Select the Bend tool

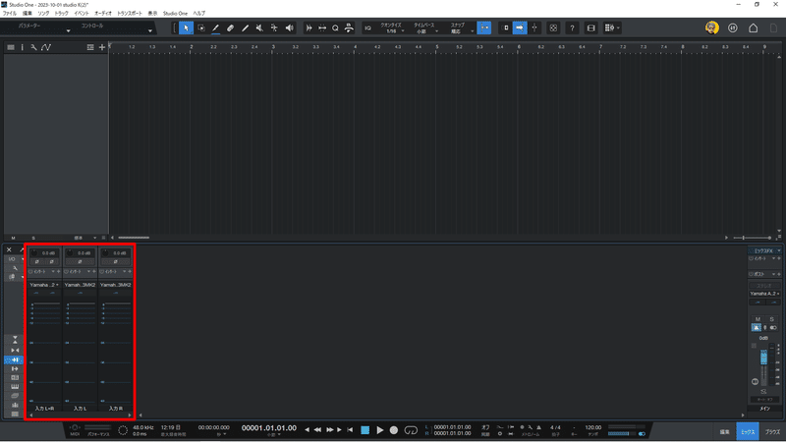[274, 28]
